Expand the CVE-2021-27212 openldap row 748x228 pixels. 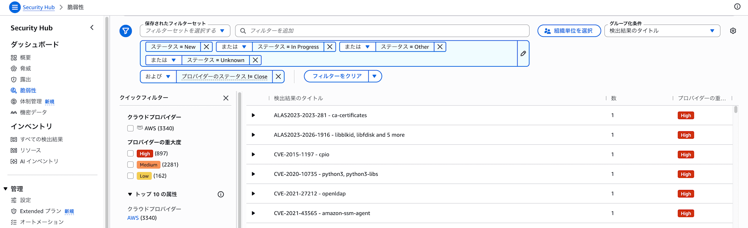point(253,194)
